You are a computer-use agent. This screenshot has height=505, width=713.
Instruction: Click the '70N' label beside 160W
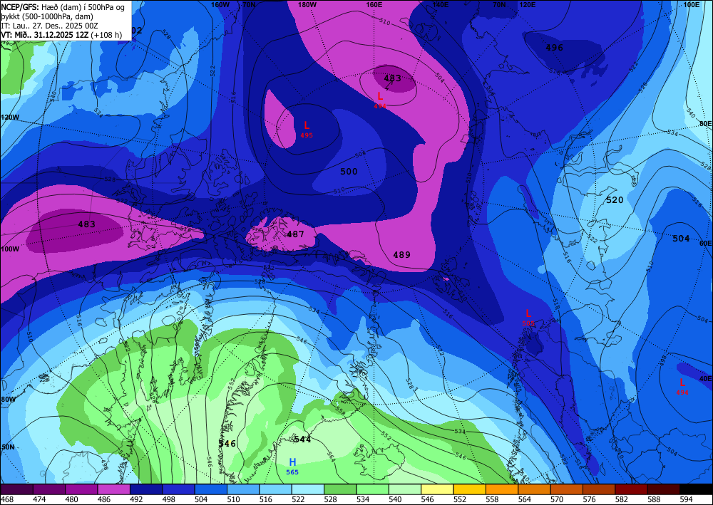pyautogui.click(x=249, y=4)
